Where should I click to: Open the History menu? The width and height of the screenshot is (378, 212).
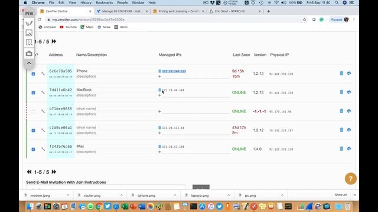click(x=86, y=2)
